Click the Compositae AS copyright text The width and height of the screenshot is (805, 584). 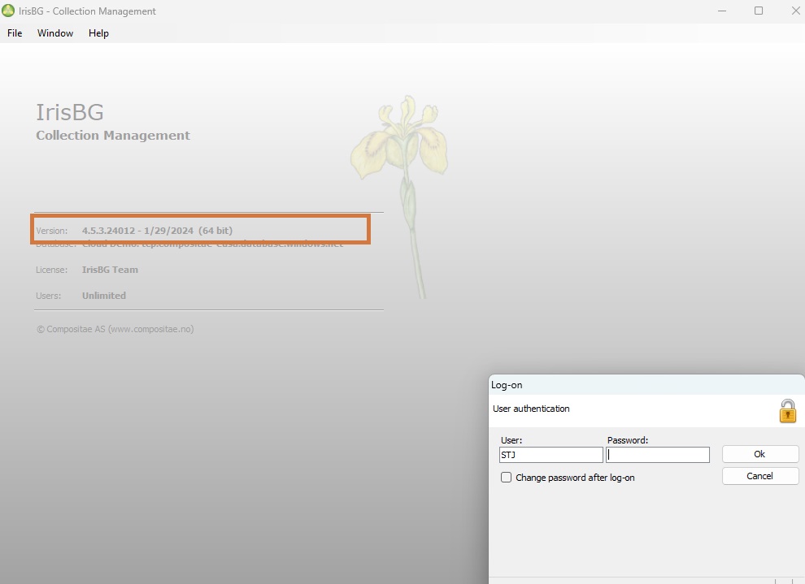click(115, 329)
